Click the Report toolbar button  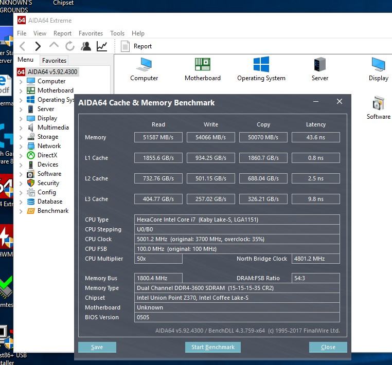pyautogui.click(x=136, y=46)
